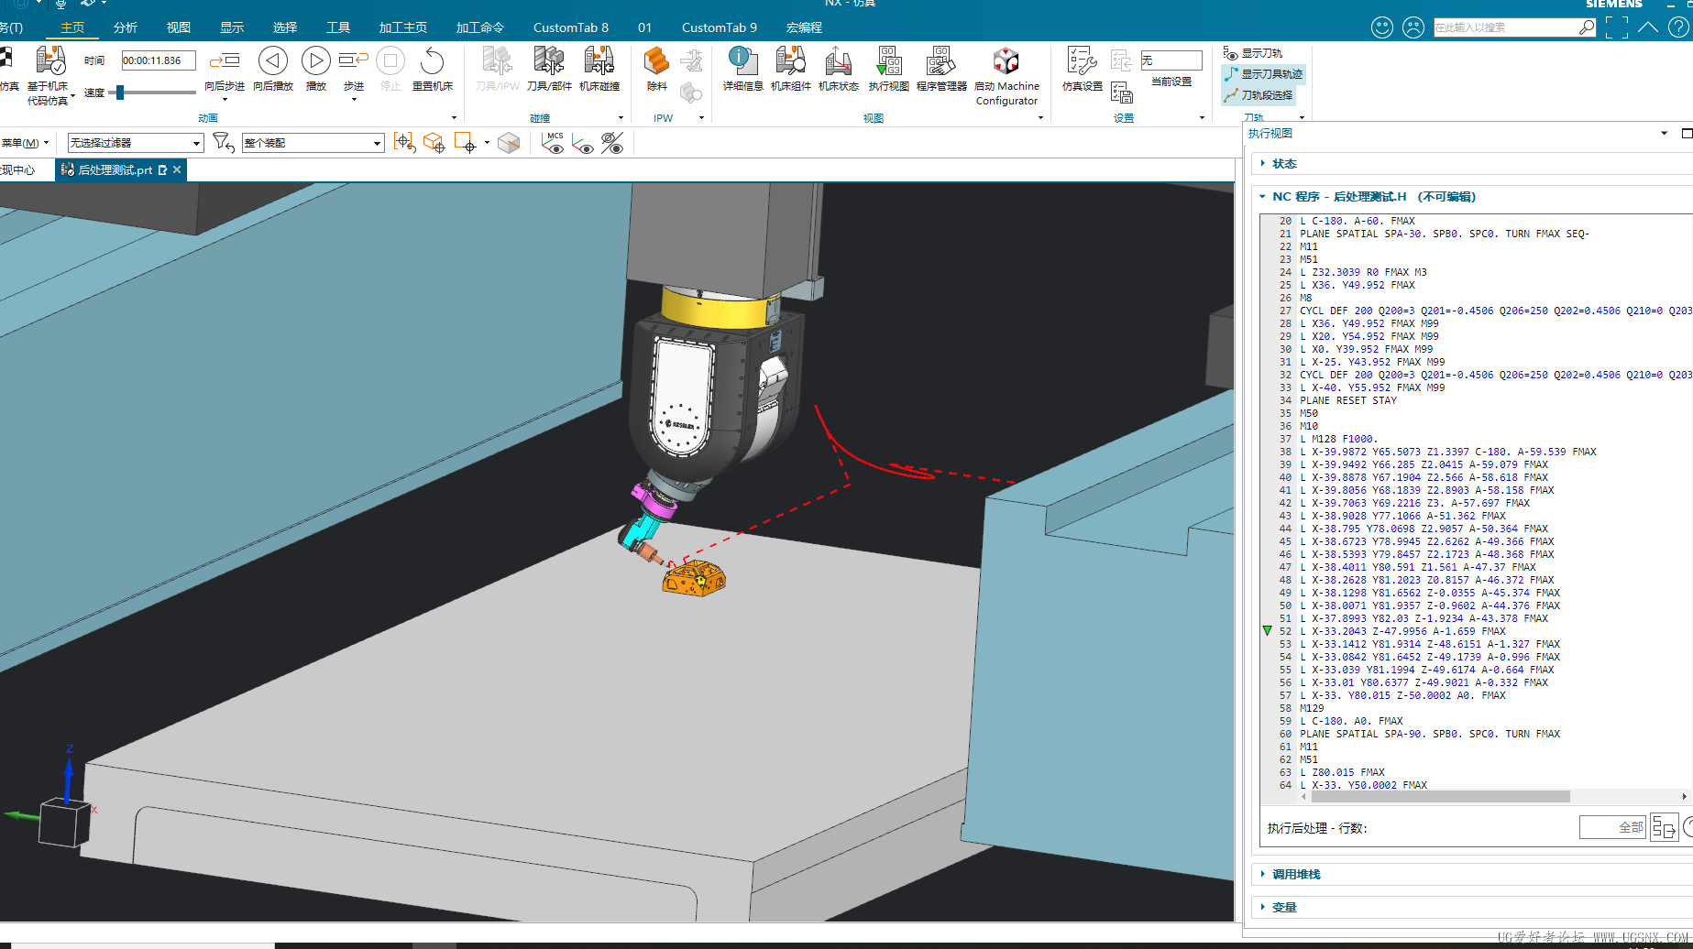The height and width of the screenshot is (949, 1693).
Task: Click the 除料 material removal icon
Action: (656, 62)
